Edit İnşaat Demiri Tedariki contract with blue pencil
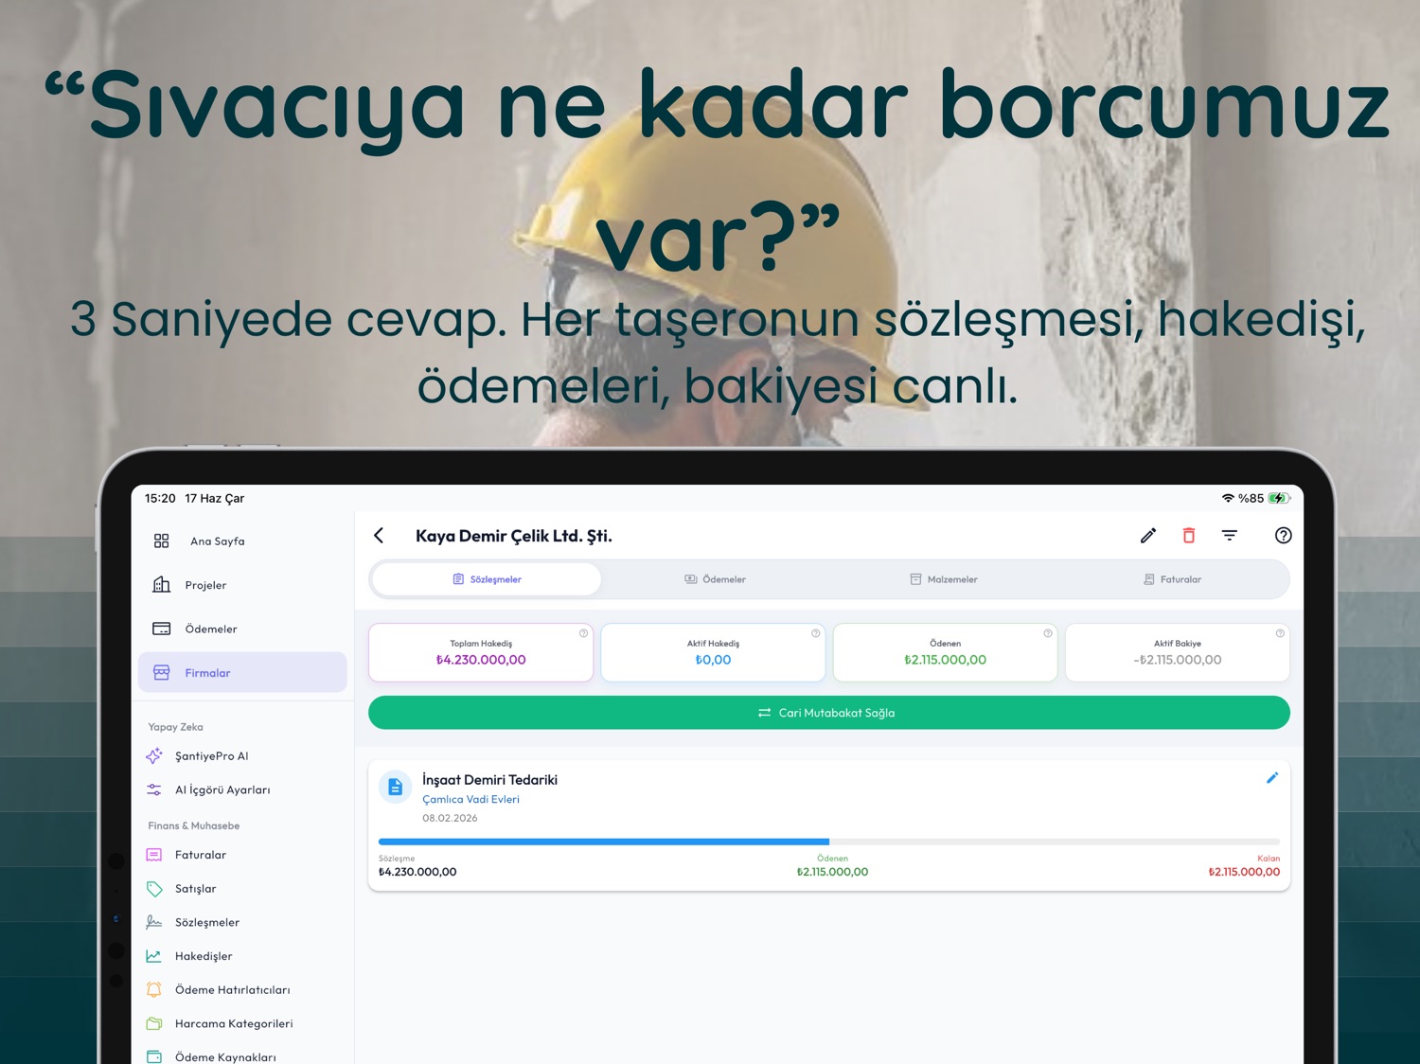The height and width of the screenshot is (1064, 1420). click(1272, 778)
